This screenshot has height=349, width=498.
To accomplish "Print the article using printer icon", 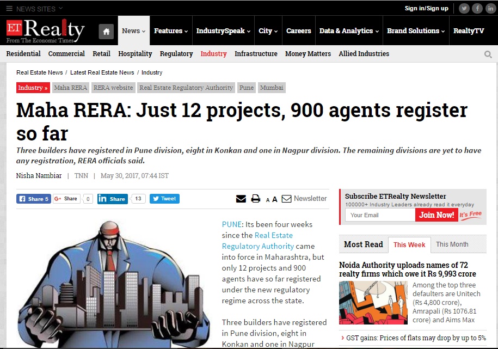I will [x=256, y=199].
